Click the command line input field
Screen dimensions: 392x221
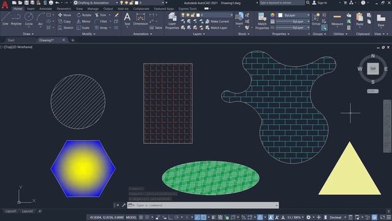pos(203,205)
